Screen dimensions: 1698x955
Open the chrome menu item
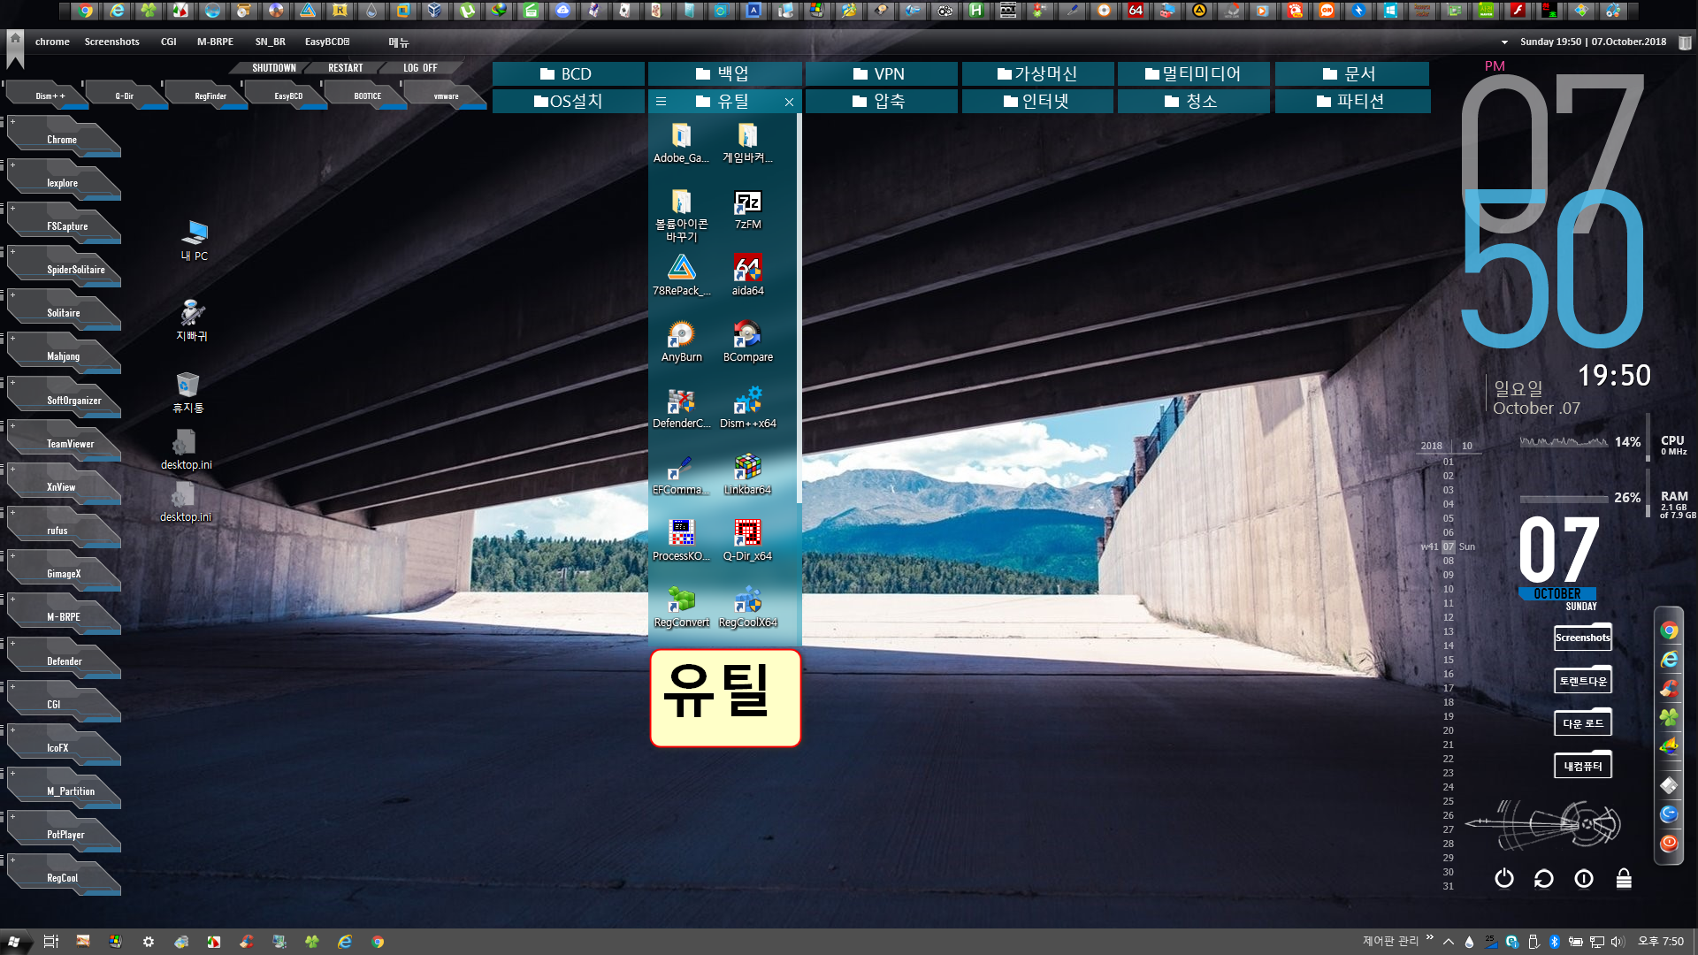[x=52, y=42]
